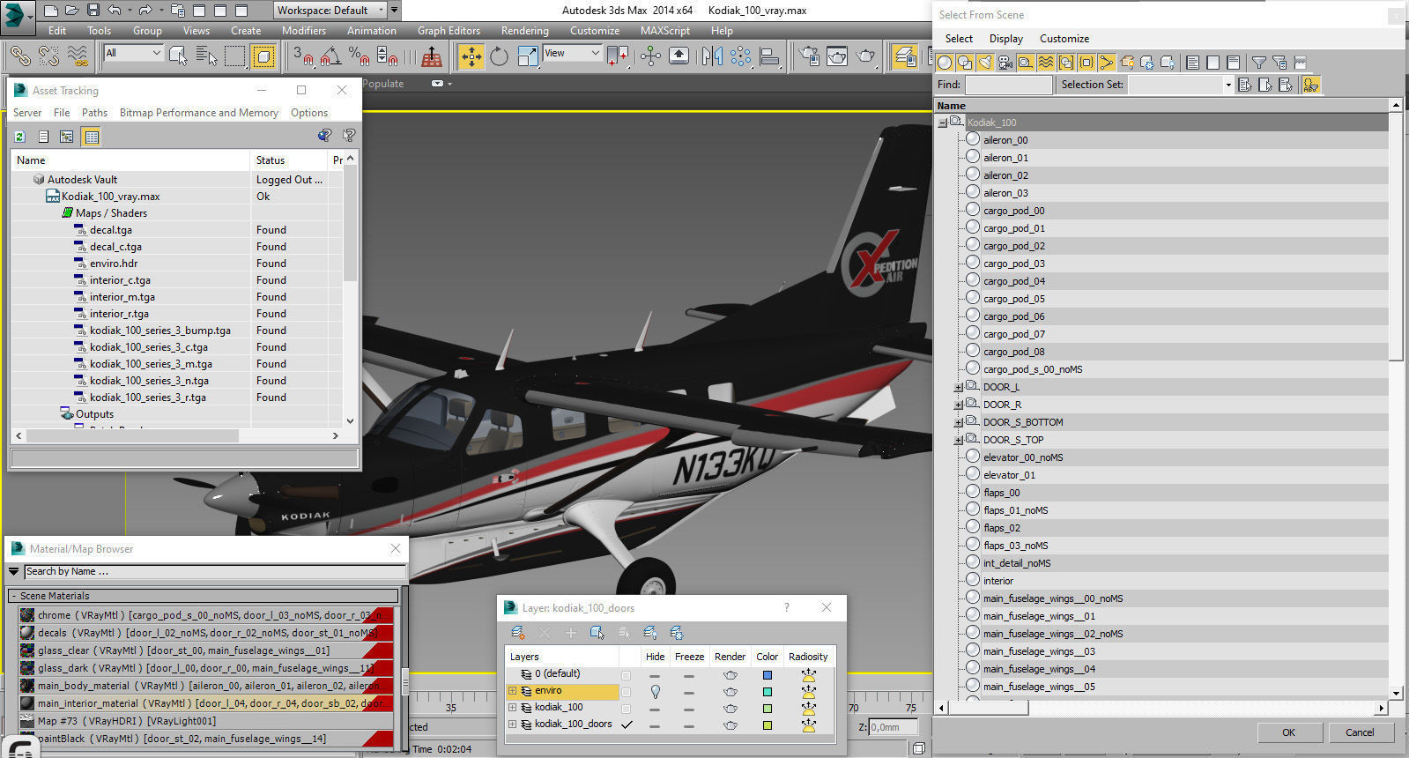Click the Open File folder icon

click(x=72, y=11)
